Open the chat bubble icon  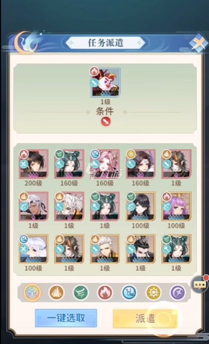click(x=199, y=284)
